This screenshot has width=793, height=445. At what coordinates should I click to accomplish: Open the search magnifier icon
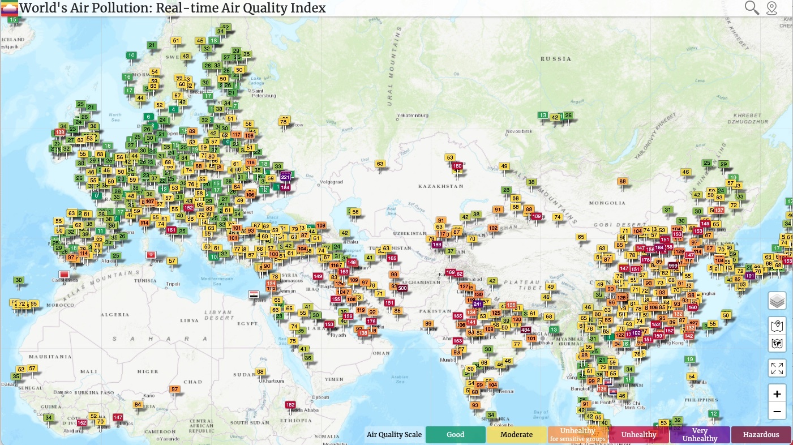(752, 8)
